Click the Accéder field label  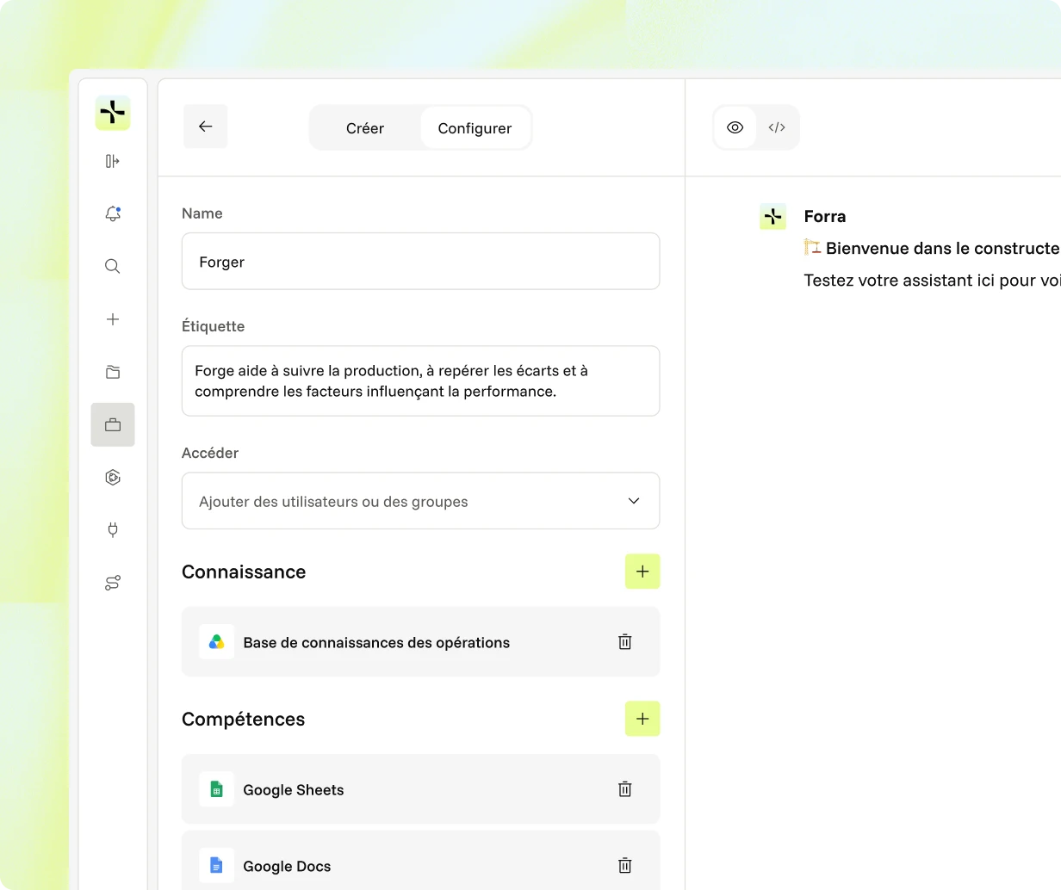210,453
